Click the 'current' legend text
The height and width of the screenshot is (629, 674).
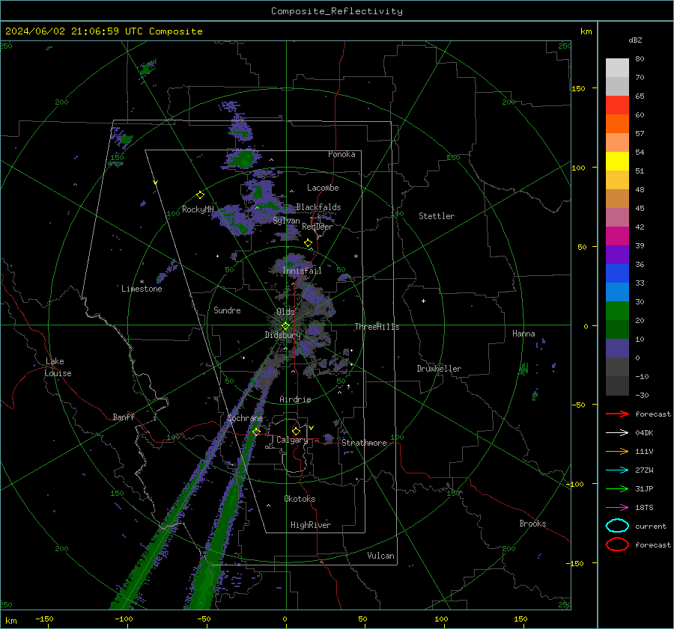coord(651,526)
